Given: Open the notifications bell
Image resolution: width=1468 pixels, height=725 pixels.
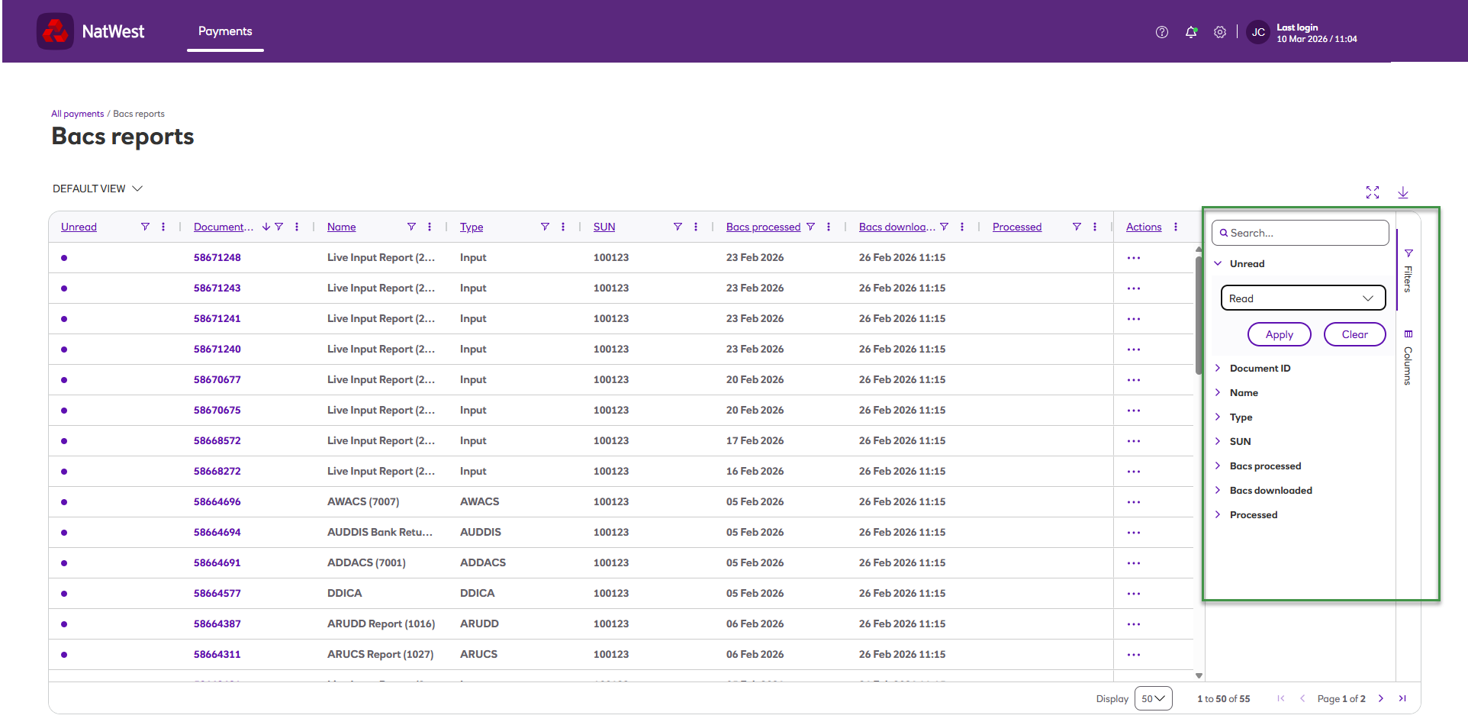Looking at the screenshot, I should coord(1191,32).
